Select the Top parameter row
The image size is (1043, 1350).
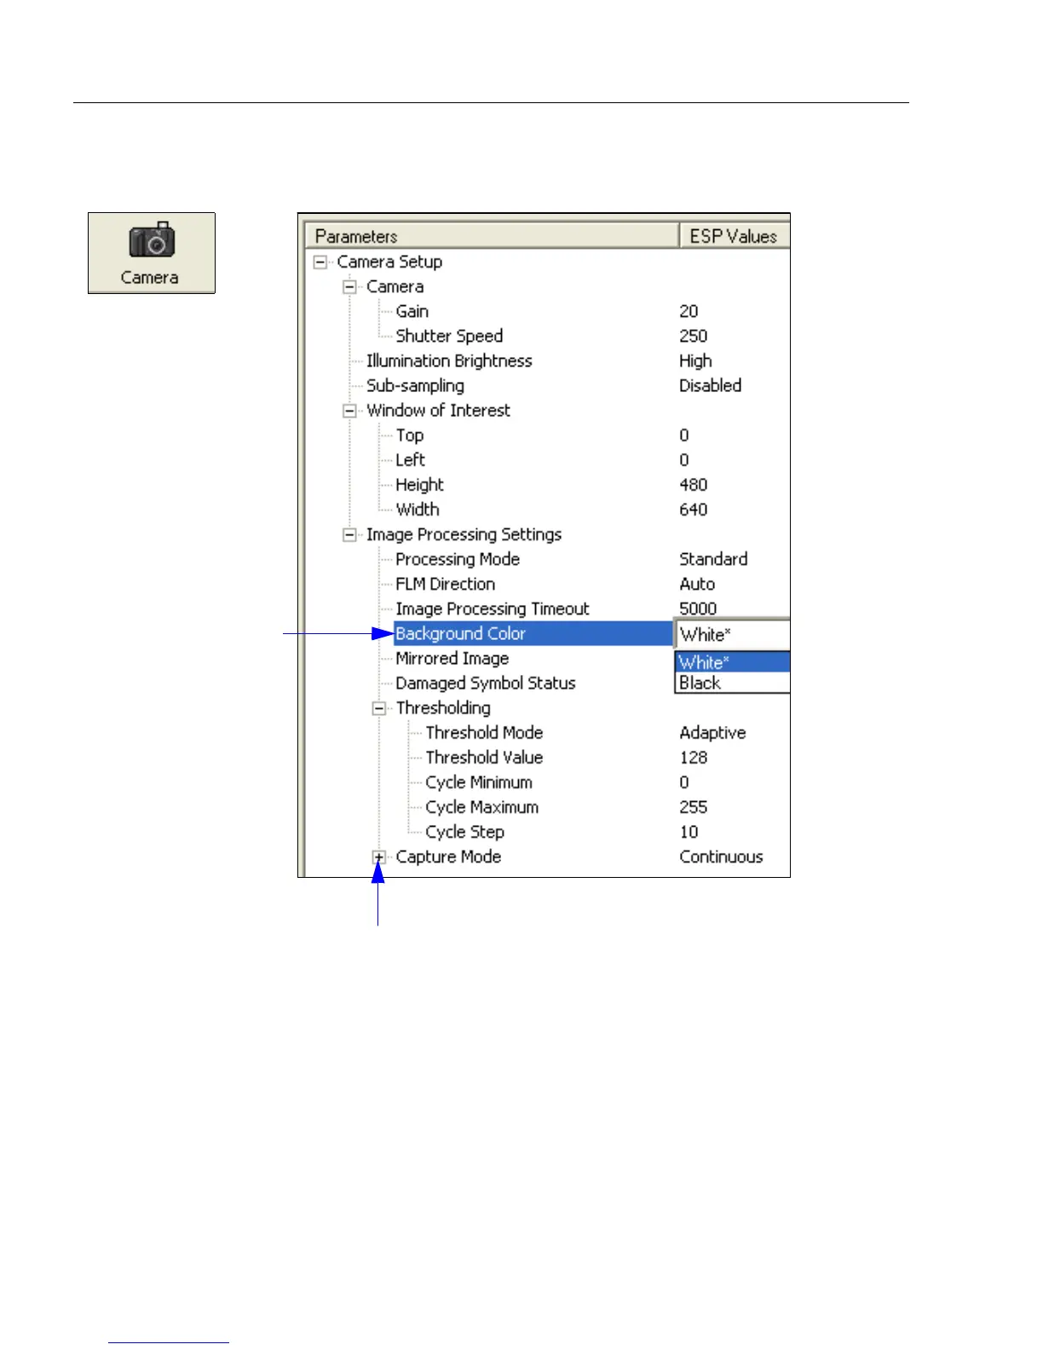click(410, 436)
